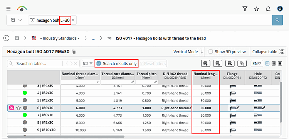Viewport: 289px width, 139px height.
Task: Click the table's vertical scrollbar
Action: point(281,102)
